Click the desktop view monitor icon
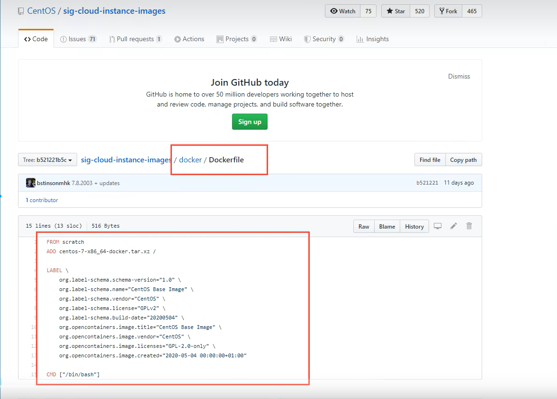The width and height of the screenshot is (557, 399). click(x=438, y=226)
